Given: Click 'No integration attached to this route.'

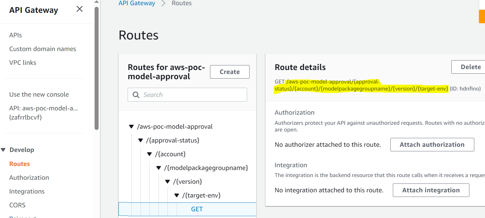Looking at the screenshot, I should click(x=329, y=190).
